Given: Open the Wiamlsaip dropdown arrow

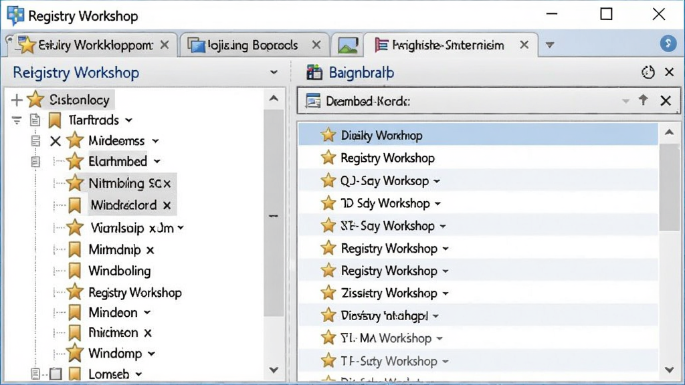Looking at the screenshot, I should (x=181, y=228).
